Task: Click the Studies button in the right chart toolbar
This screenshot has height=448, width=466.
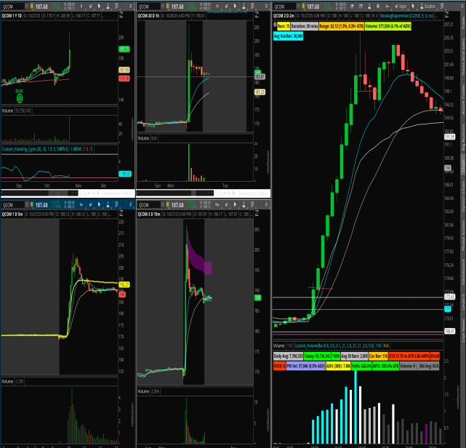Action: [427, 7]
